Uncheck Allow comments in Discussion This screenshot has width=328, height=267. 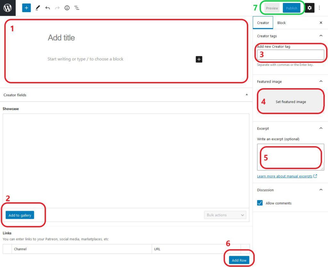260,203
